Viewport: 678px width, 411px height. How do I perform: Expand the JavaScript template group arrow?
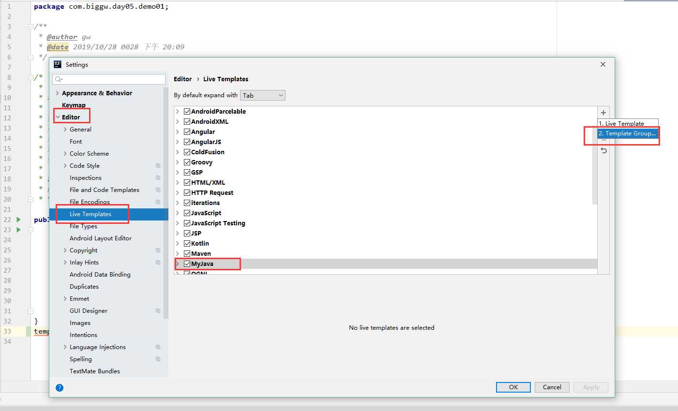point(178,213)
